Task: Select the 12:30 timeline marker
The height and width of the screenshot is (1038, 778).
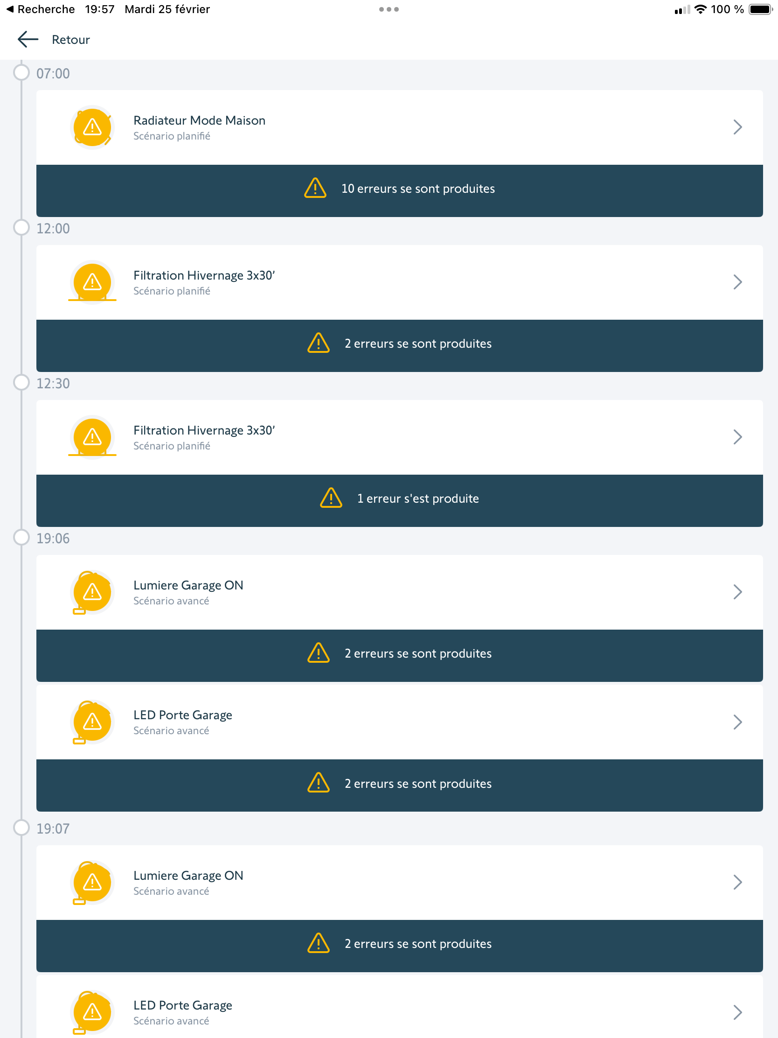Action: (21, 382)
